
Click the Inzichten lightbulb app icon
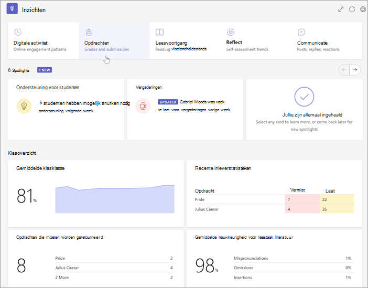point(12,9)
